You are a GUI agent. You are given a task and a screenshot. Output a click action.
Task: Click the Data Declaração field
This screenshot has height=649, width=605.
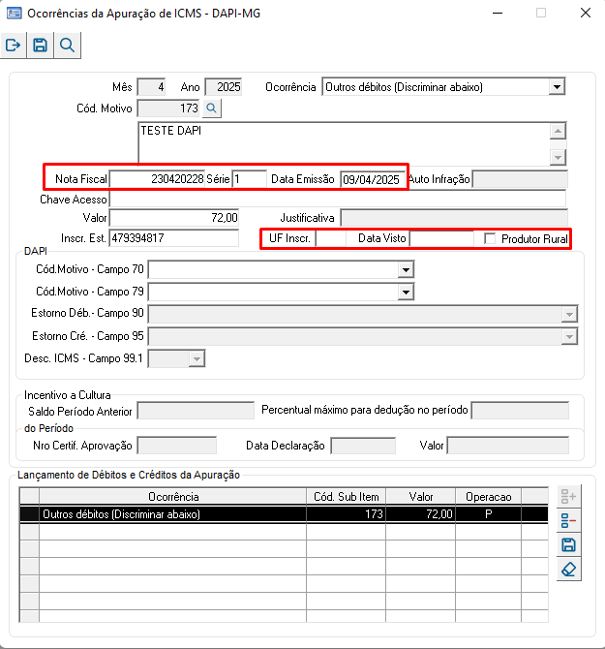click(364, 446)
